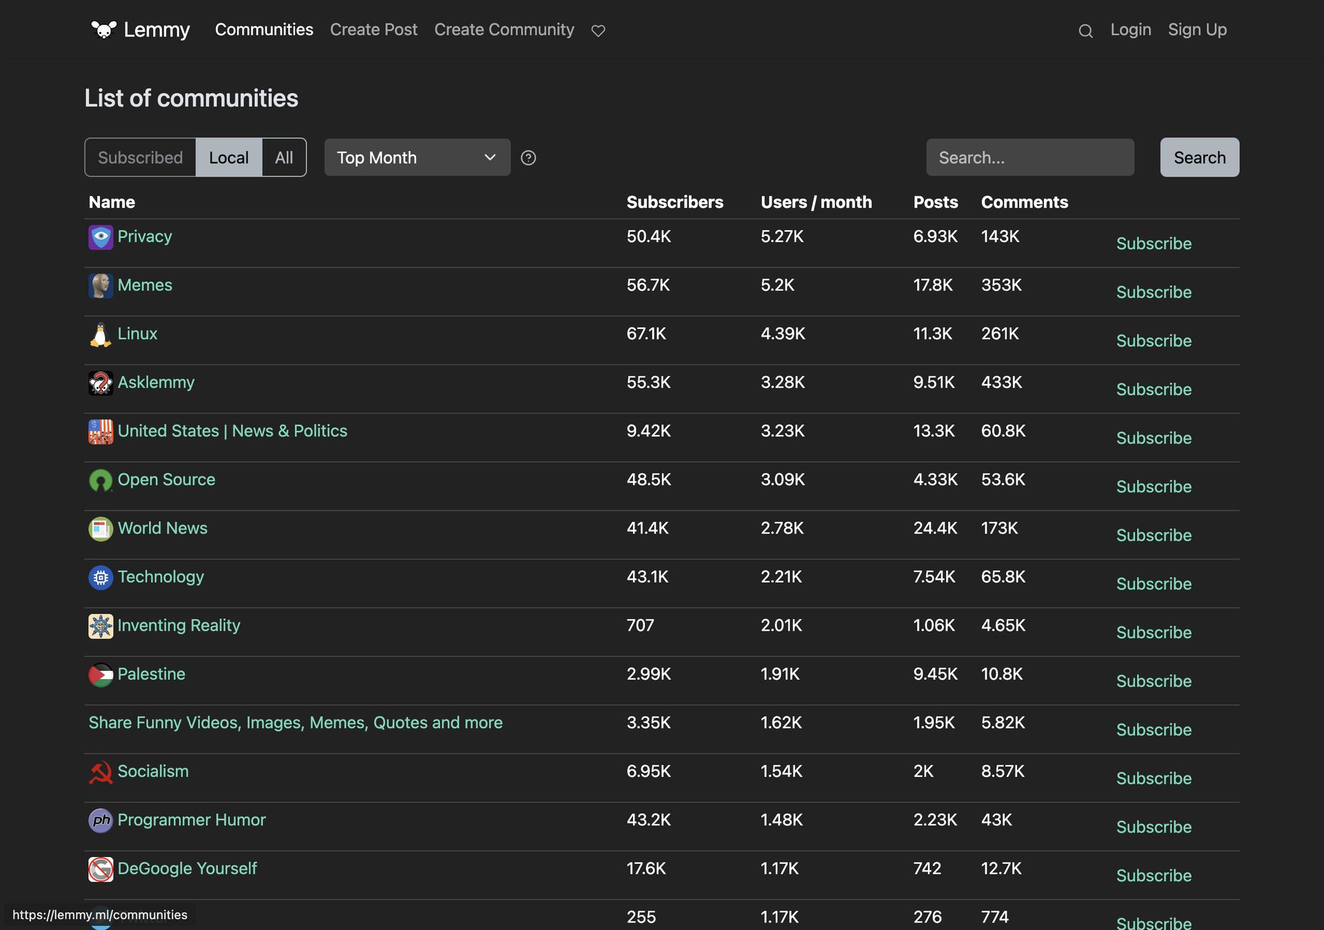Go to Create Post in navbar
Viewport: 1324px width, 930px height.
click(374, 30)
